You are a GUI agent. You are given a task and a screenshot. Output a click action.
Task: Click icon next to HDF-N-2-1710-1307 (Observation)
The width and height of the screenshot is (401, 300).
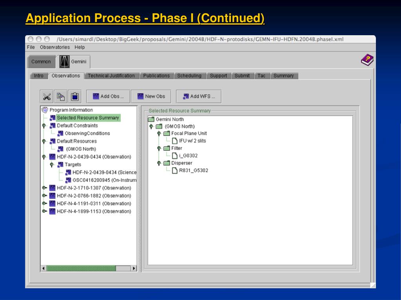pos(53,188)
